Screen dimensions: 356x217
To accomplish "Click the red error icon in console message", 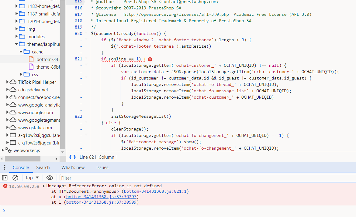I will pos(5,186).
